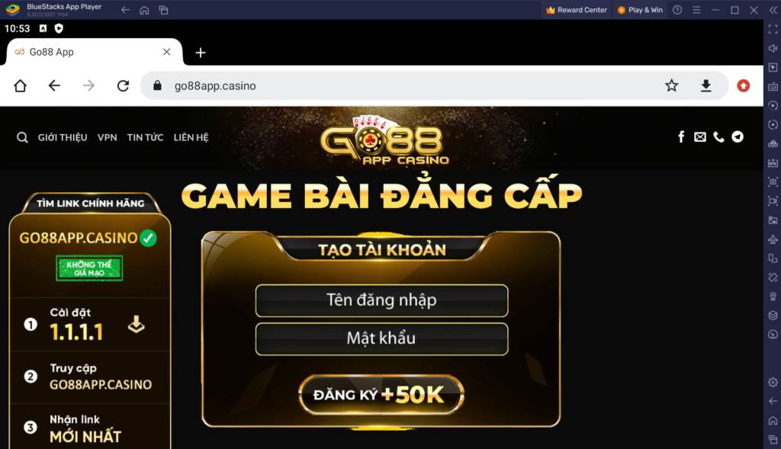Image resolution: width=781 pixels, height=449 pixels.
Task: Close the Go88 App tab
Action: click(166, 52)
